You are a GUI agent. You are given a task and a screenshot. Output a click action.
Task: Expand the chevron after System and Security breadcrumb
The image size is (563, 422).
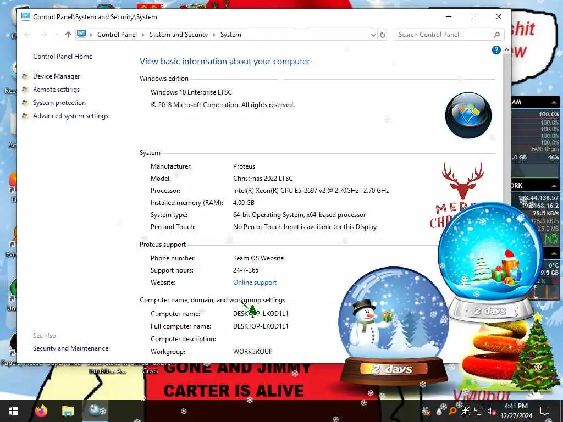[x=214, y=35]
